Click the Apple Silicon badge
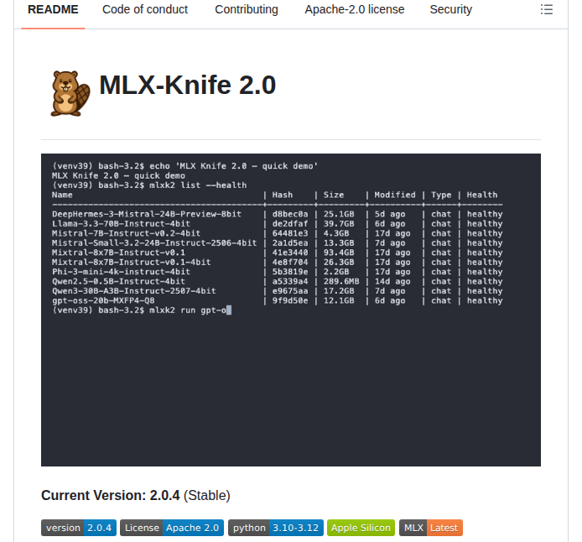Screen dimensions: 582x542 pyautogui.click(x=361, y=528)
